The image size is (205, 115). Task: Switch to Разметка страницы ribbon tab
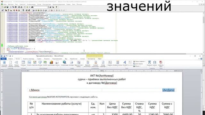[29, 59]
